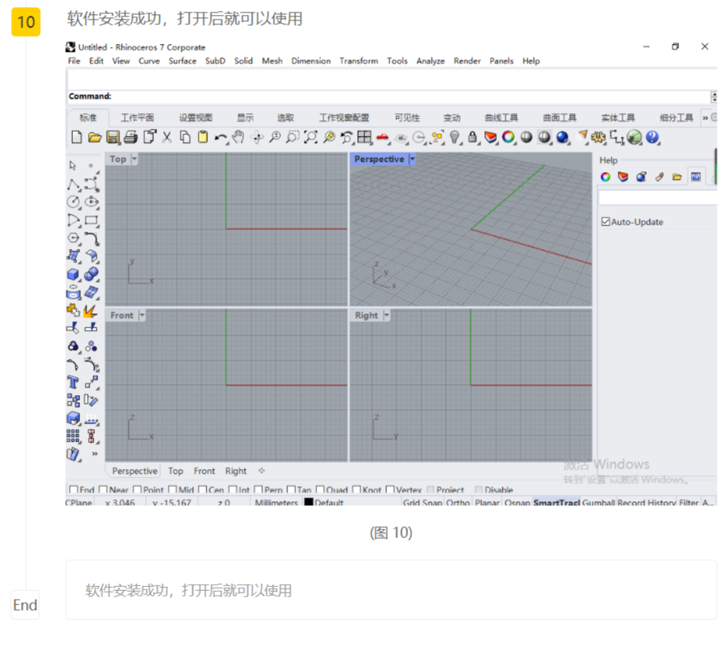The image size is (723, 649).
Task: Open the Right viewport dropdown arrow
Action: [386, 315]
